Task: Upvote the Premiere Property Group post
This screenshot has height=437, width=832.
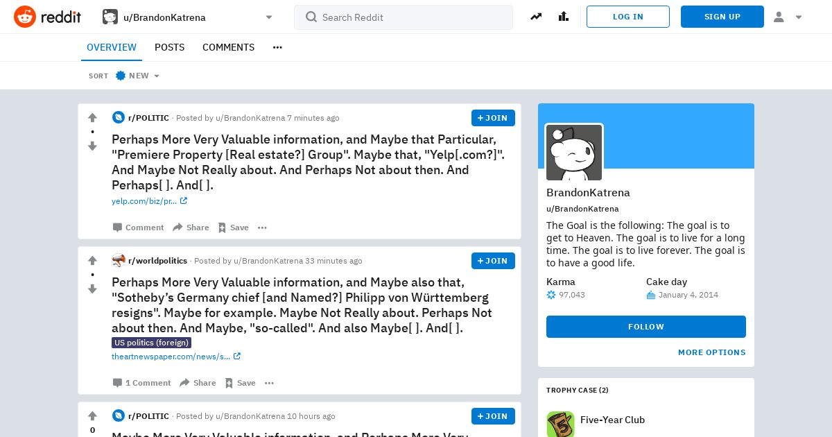Action: [x=92, y=118]
